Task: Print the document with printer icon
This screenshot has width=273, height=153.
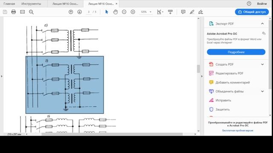Action: coord(13,12)
